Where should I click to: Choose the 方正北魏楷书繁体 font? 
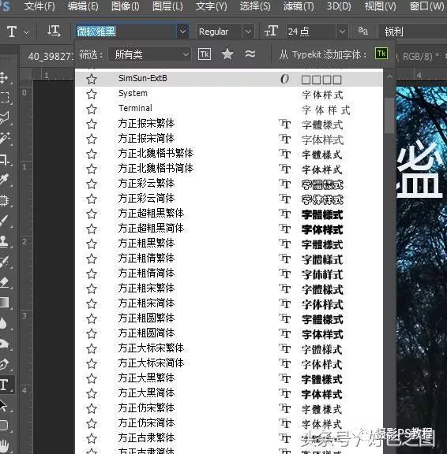coord(229,154)
